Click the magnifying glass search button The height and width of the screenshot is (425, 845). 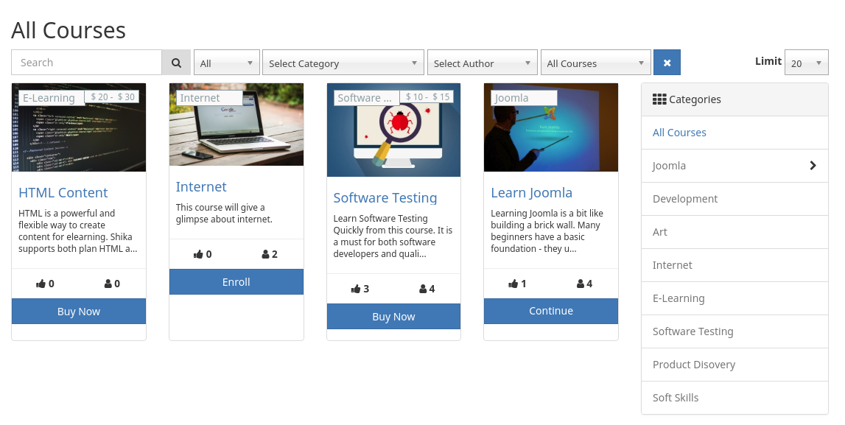coord(176,63)
